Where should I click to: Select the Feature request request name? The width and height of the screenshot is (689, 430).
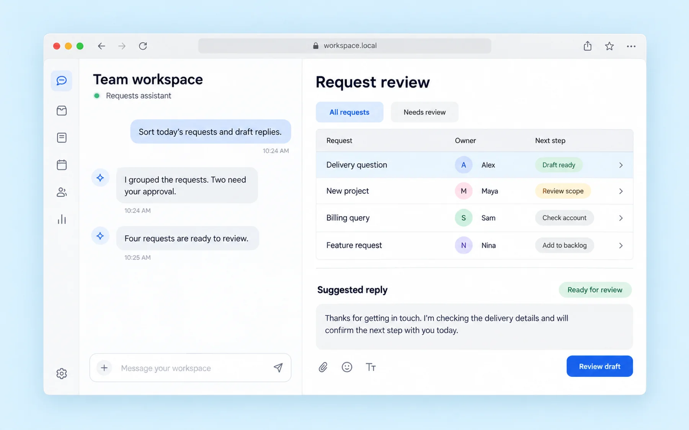[354, 245]
